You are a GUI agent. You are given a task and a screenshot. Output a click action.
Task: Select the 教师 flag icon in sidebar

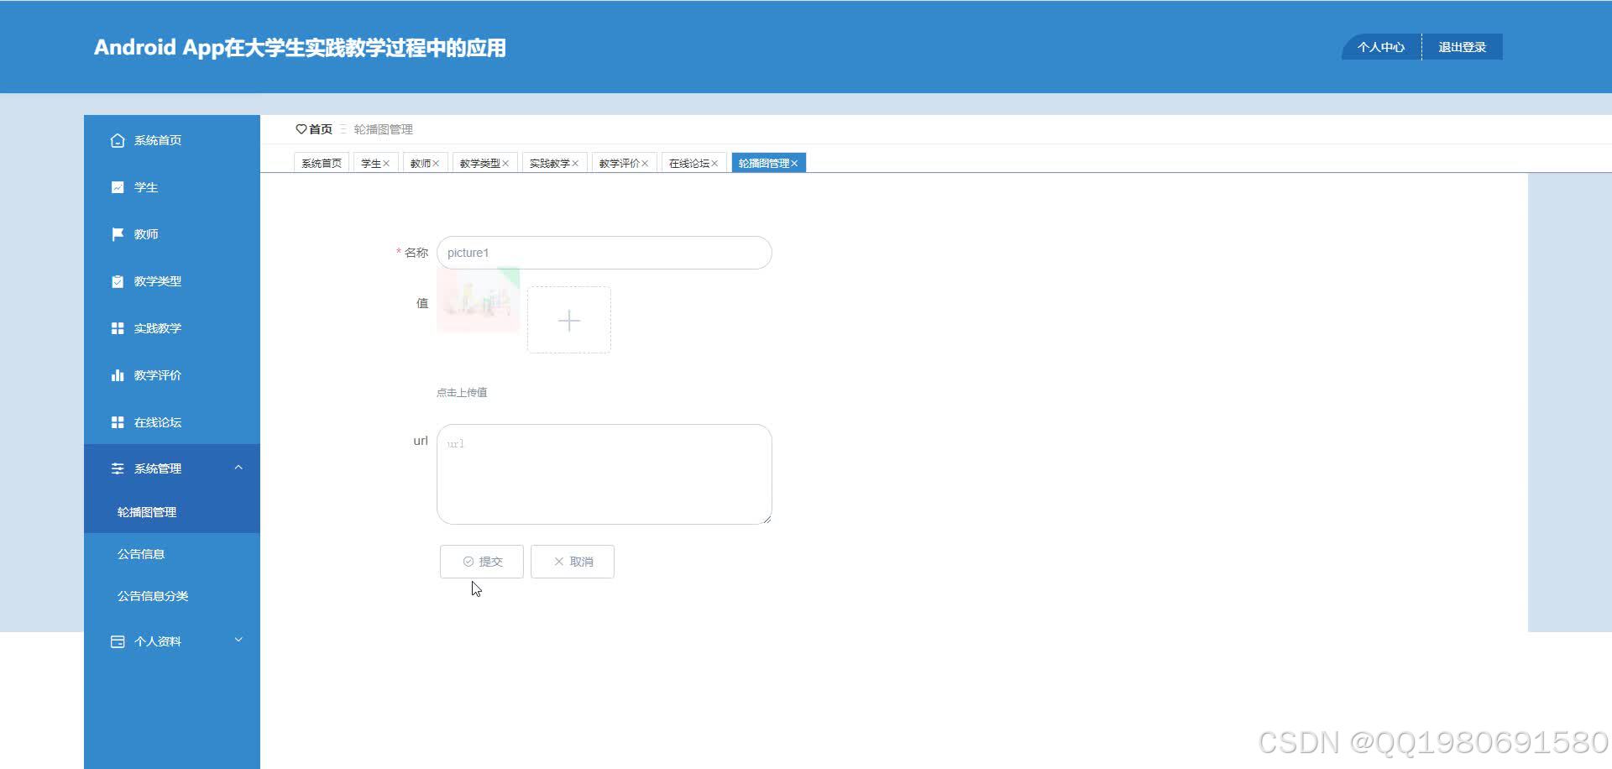tap(118, 234)
